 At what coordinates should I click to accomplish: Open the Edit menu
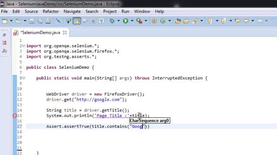click(x=16, y=12)
